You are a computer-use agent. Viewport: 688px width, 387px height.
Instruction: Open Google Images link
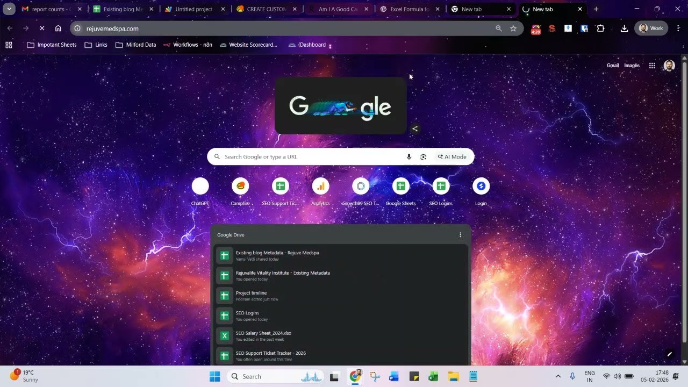[x=632, y=66]
